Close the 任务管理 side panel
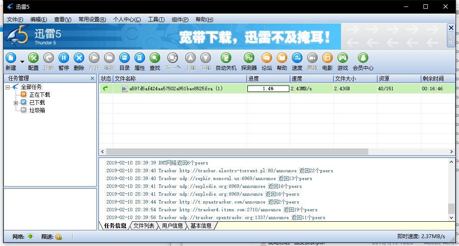Viewport: 459px width, 246px height. point(92,79)
